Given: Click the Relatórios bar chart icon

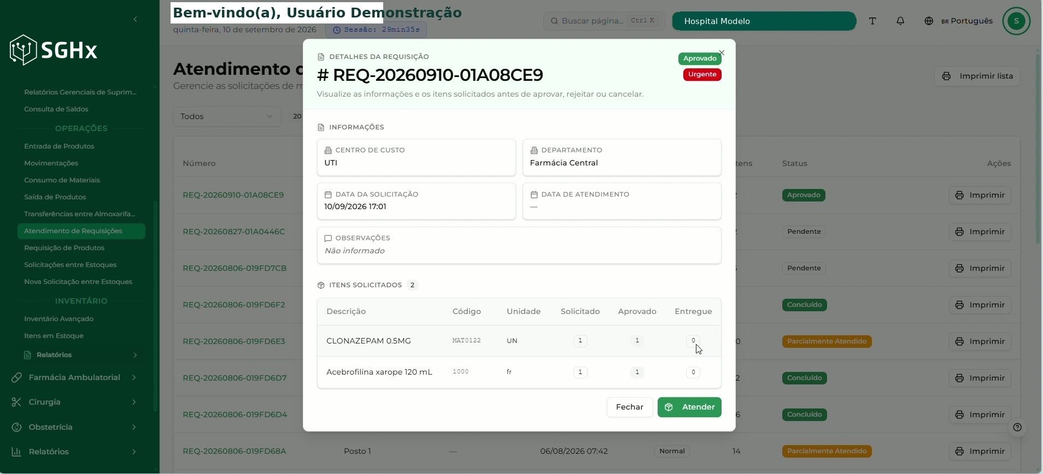Looking at the screenshot, I should pyautogui.click(x=16, y=452).
